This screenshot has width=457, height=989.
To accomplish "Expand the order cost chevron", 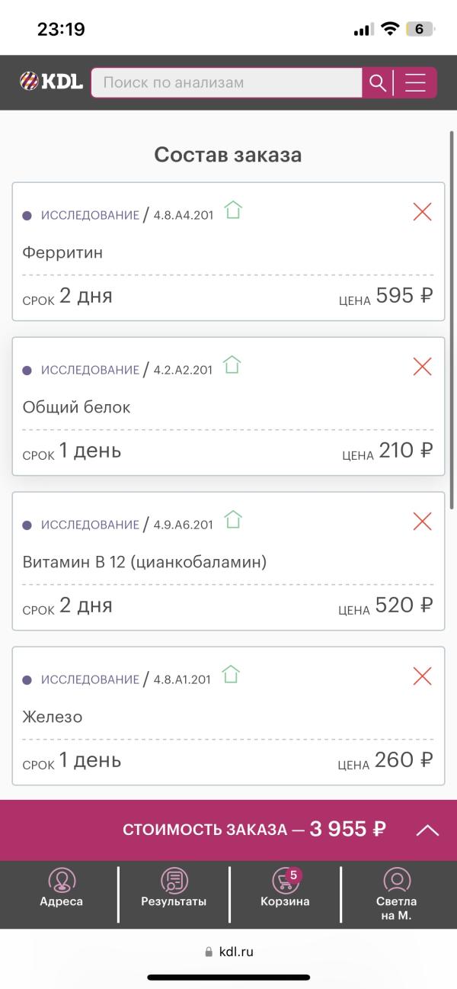I will pyautogui.click(x=427, y=830).
